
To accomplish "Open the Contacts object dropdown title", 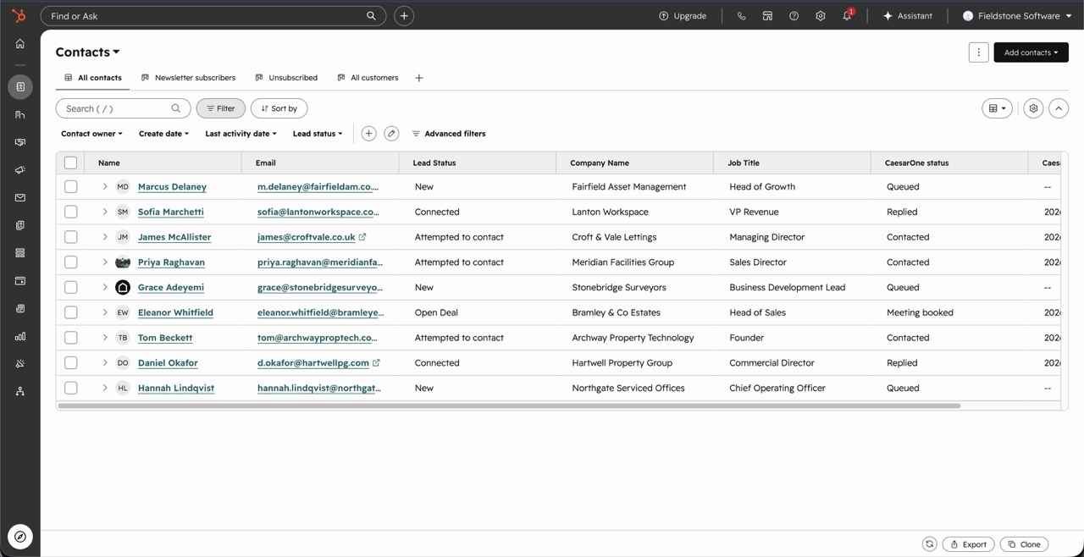I will point(87,52).
